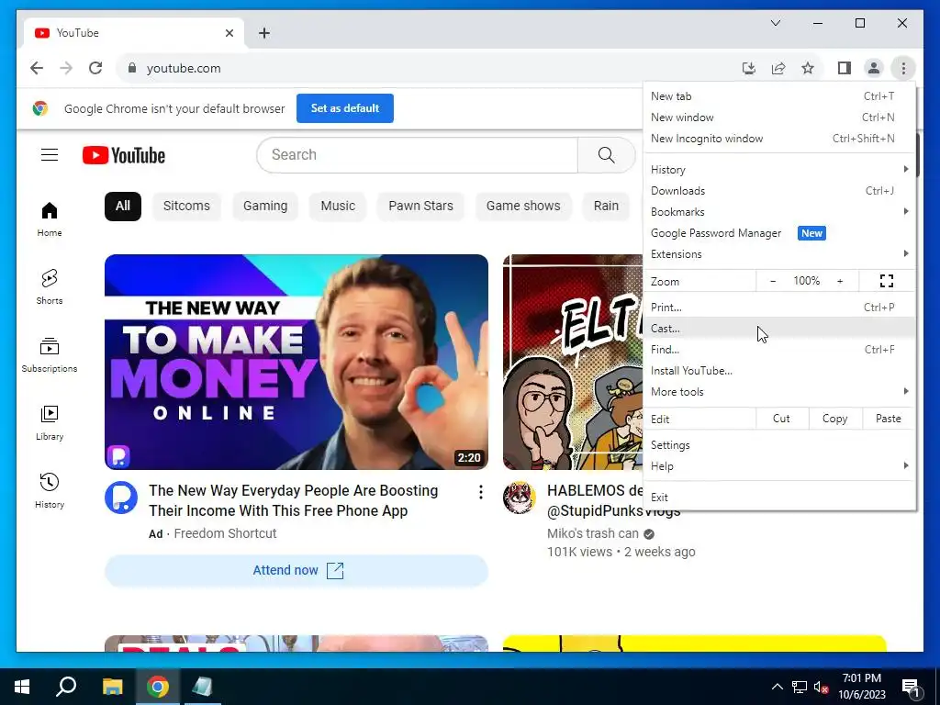Select the Game shows filter chip
The width and height of the screenshot is (940, 705).
tap(523, 207)
